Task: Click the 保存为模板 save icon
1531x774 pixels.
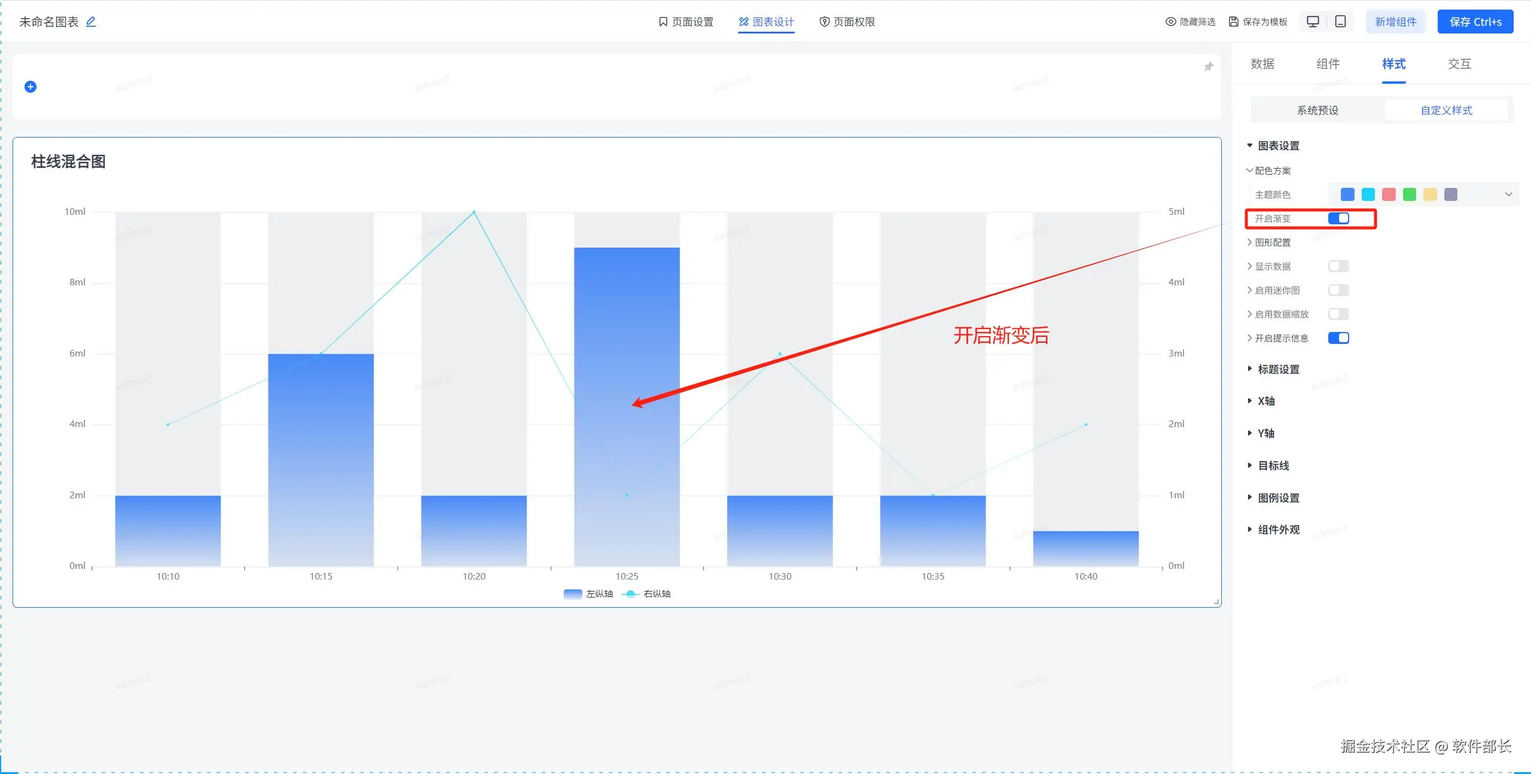Action: pyautogui.click(x=1234, y=22)
